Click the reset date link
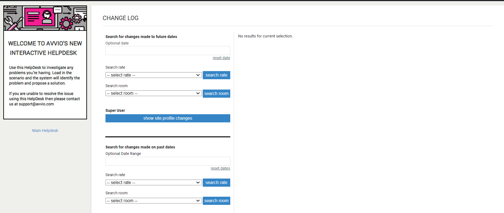 [x=221, y=58]
